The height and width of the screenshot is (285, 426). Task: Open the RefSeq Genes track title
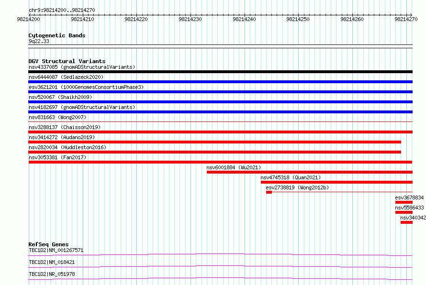point(49,244)
